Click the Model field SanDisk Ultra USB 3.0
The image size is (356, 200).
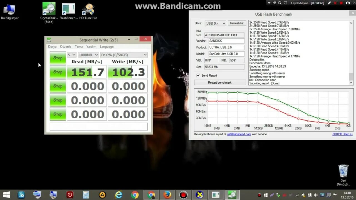[226, 54]
